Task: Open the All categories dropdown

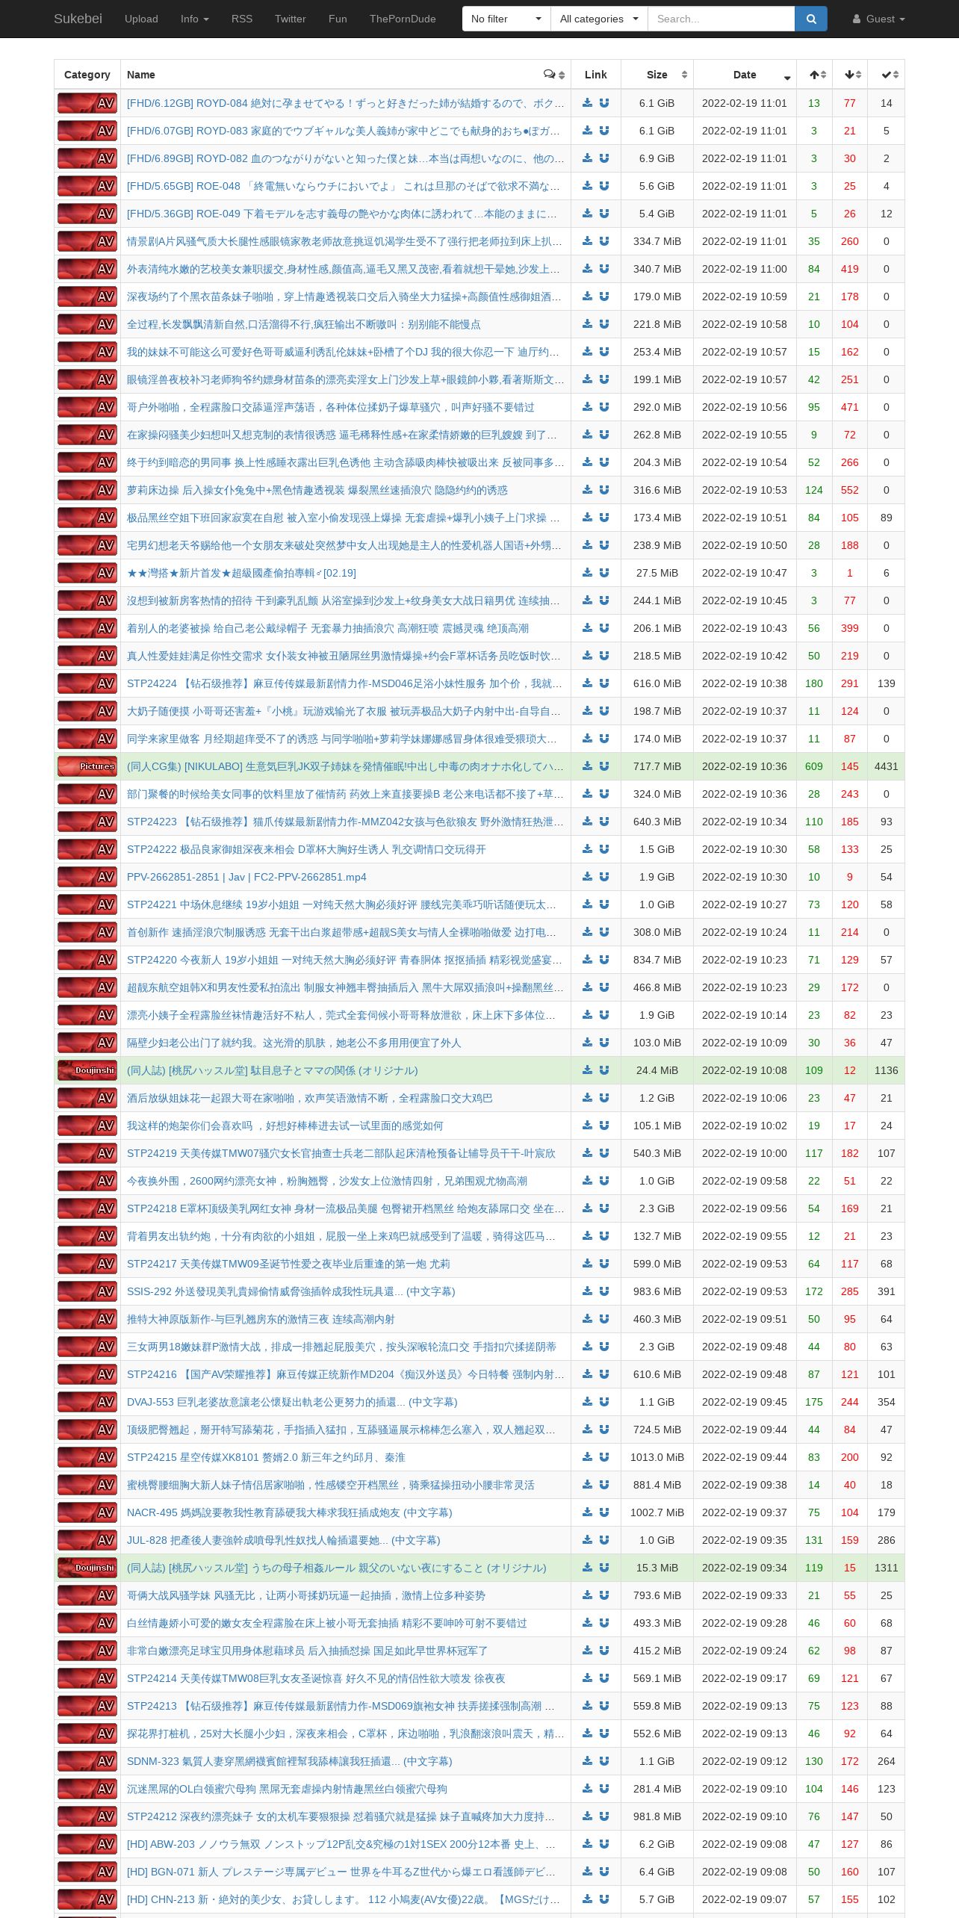Action: click(x=599, y=19)
